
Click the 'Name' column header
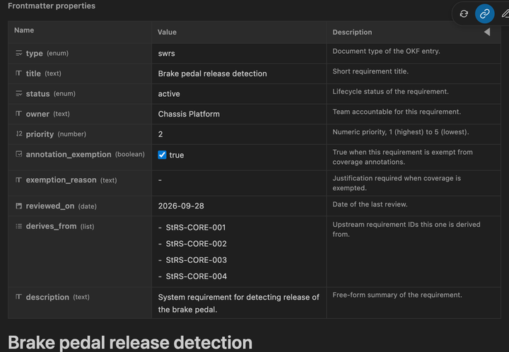24,30
